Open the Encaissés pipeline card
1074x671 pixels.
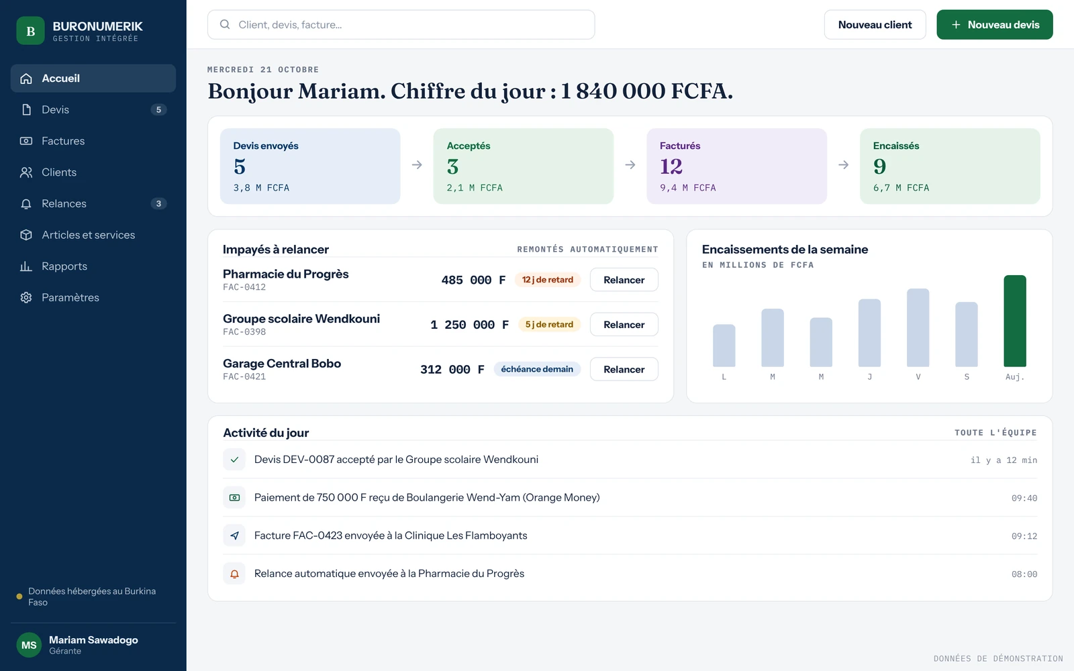950,166
